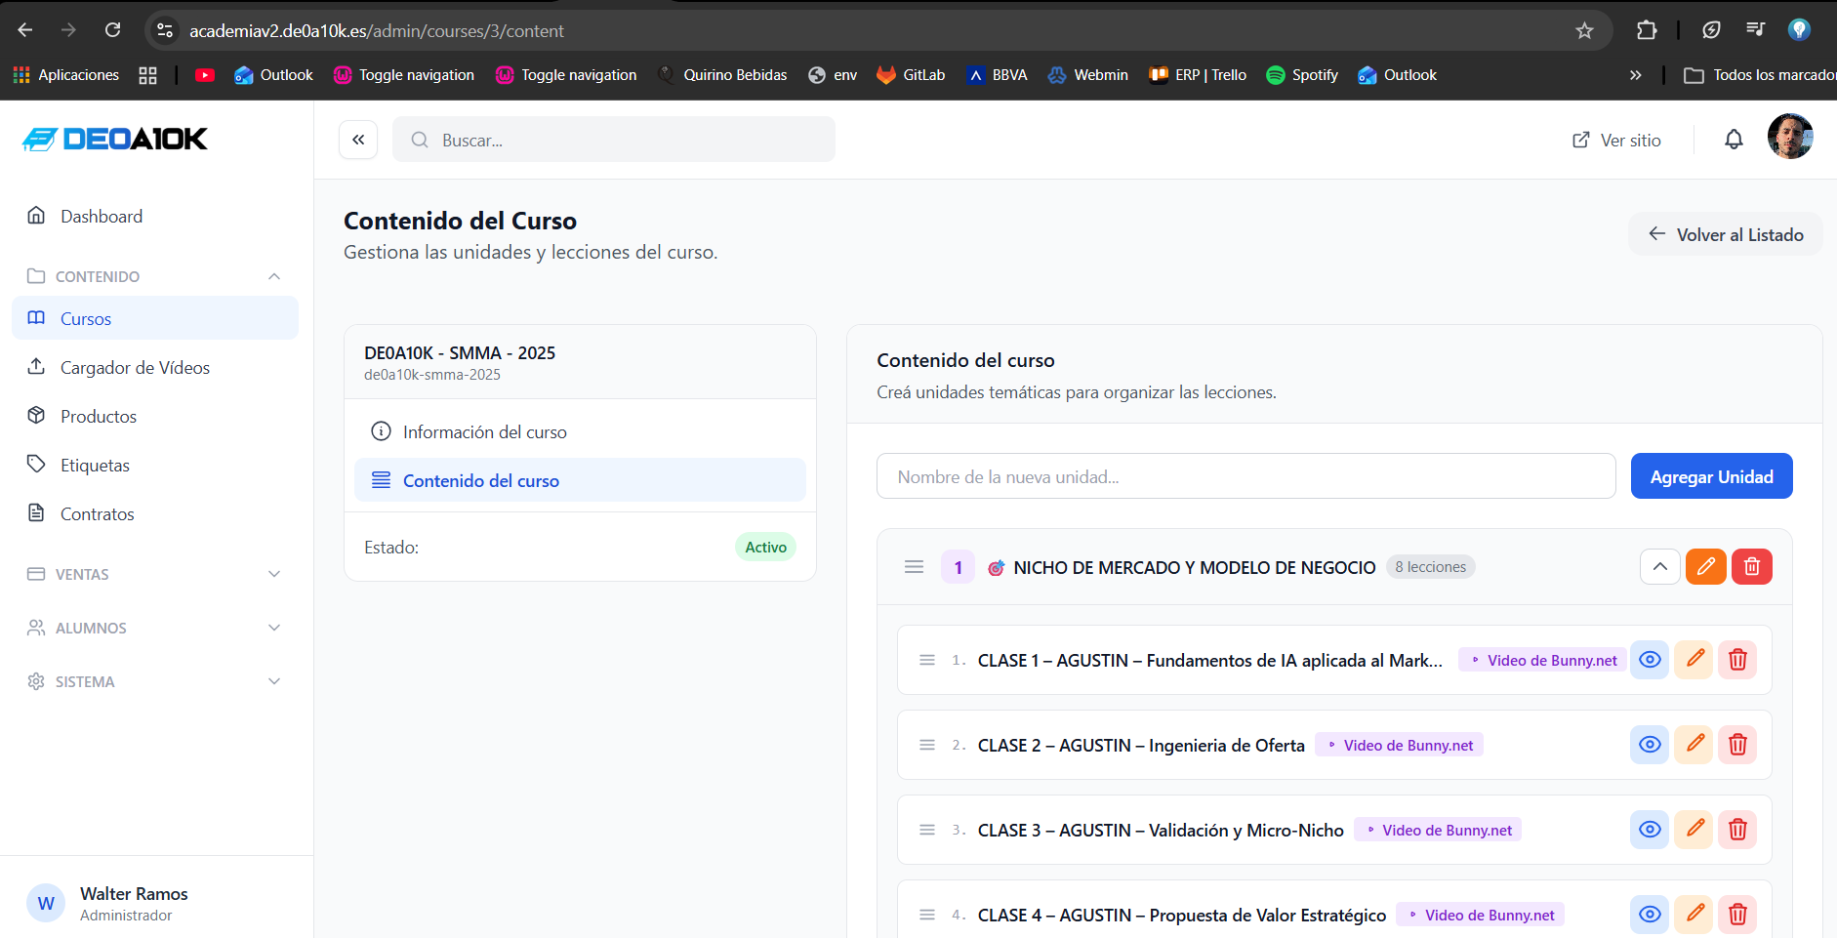This screenshot has height=938, width=1837.
Task: Toggle preview eye for CLASE 1
Action: [1650, 660]
